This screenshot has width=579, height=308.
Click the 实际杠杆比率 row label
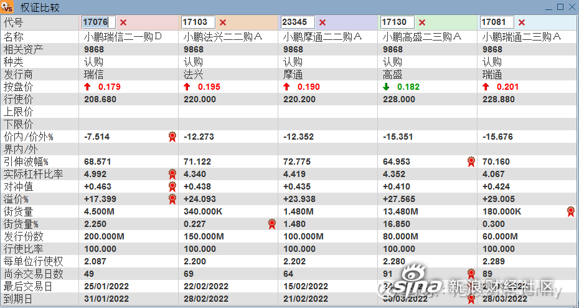[x=33, y=174]
